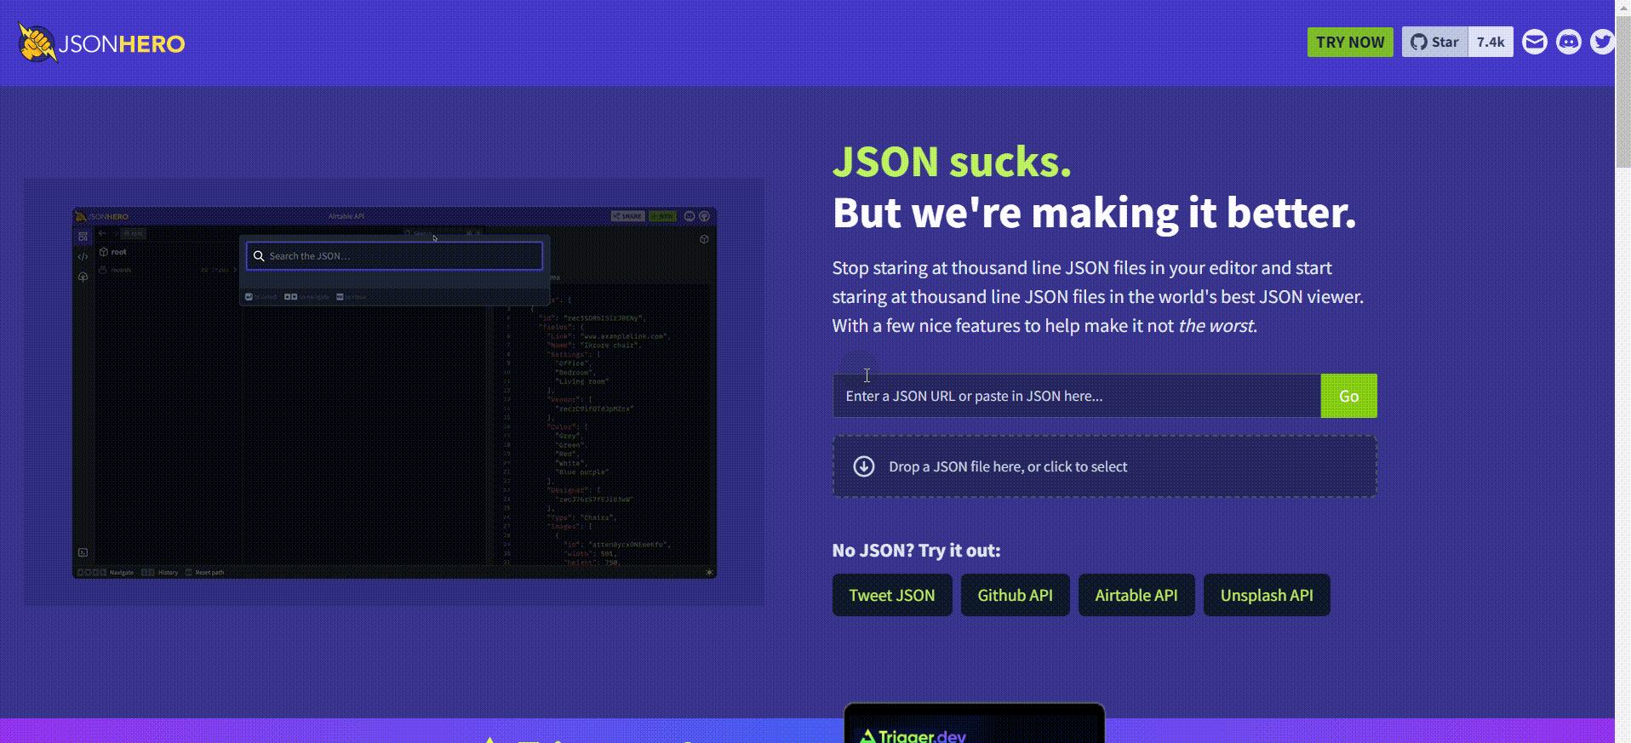Open the email contact icon

(1534, 42)
